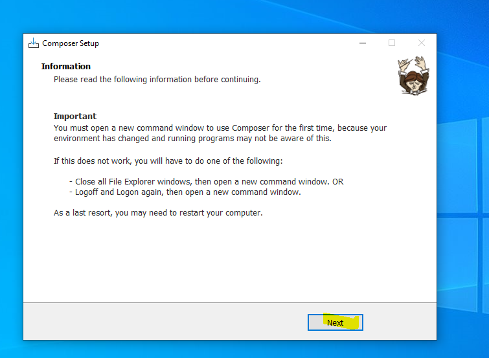Click the blue Windows desktop wallpaper

pos(463,194)
